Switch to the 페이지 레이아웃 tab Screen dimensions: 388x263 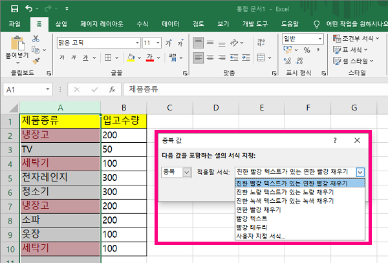pyautogui.click(x=102, y=24)
